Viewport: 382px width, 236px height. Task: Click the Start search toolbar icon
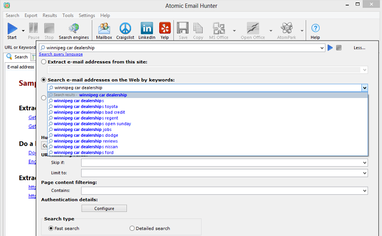(x=12, y=29)
